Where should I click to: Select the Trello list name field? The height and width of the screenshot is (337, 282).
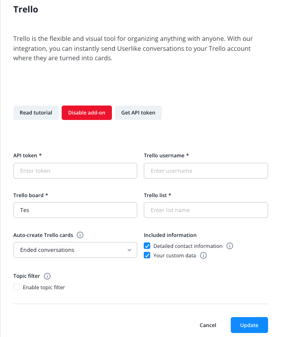(x=206, y=210)
